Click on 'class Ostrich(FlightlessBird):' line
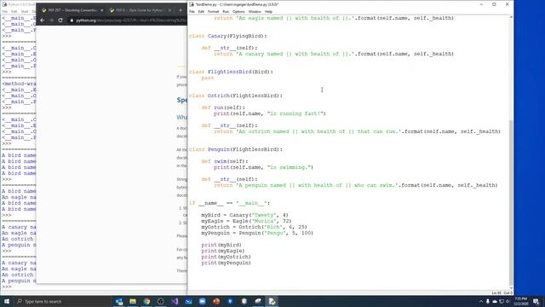Screen dimensions: 545x307 [236, 96]
